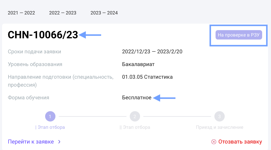This screenshot has height=150, width=271.
Task: Click the application number CHN-10066/23
Action: [43, 35]
